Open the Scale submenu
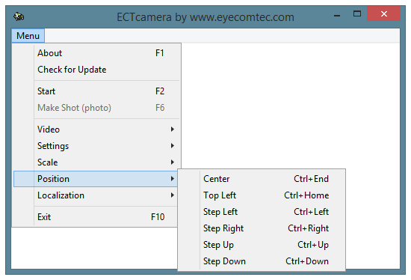 pyautogui.click(x=96, y=162)
